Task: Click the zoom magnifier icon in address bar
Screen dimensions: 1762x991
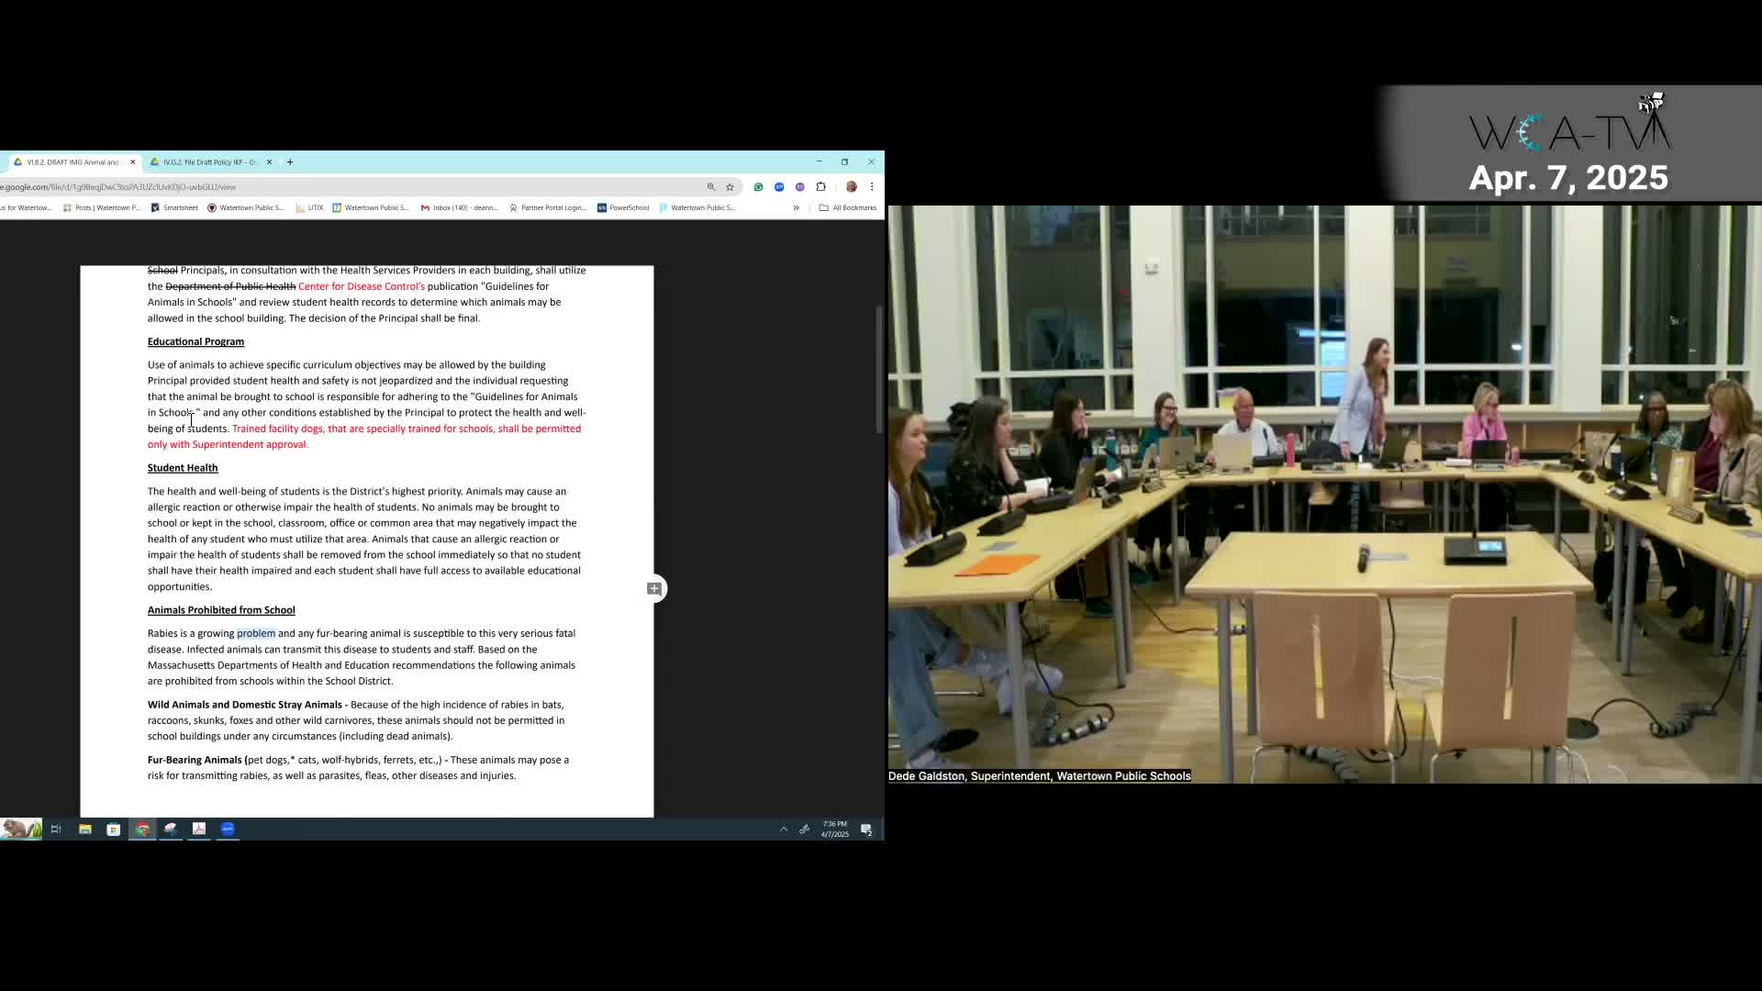Action: [710, 186]
